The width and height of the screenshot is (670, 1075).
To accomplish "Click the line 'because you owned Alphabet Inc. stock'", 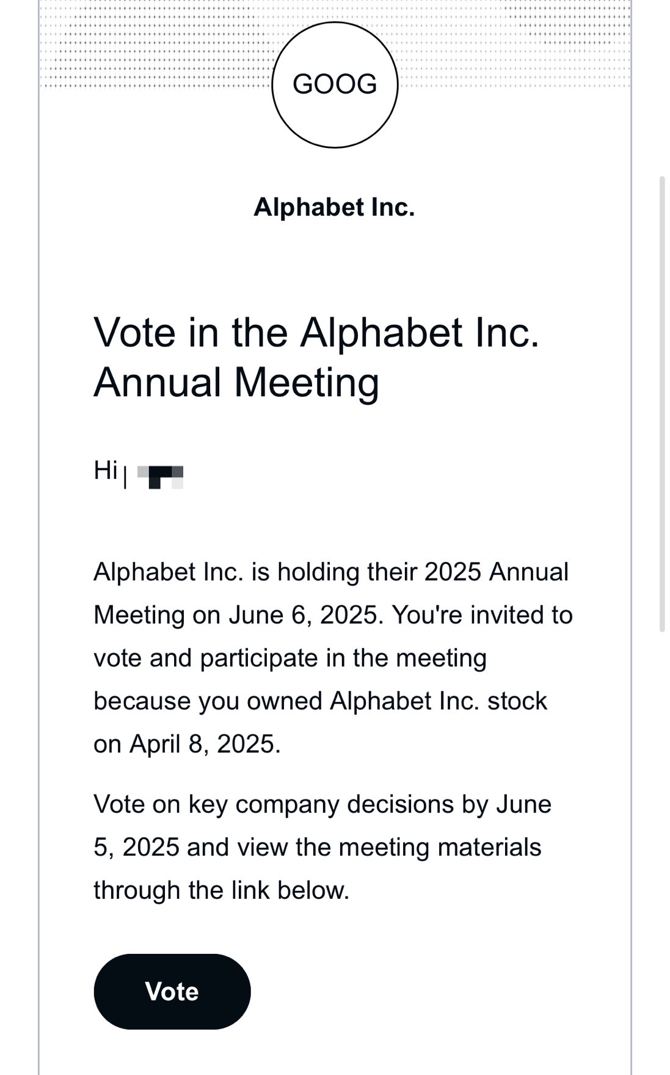I will (x=320, y=701).
